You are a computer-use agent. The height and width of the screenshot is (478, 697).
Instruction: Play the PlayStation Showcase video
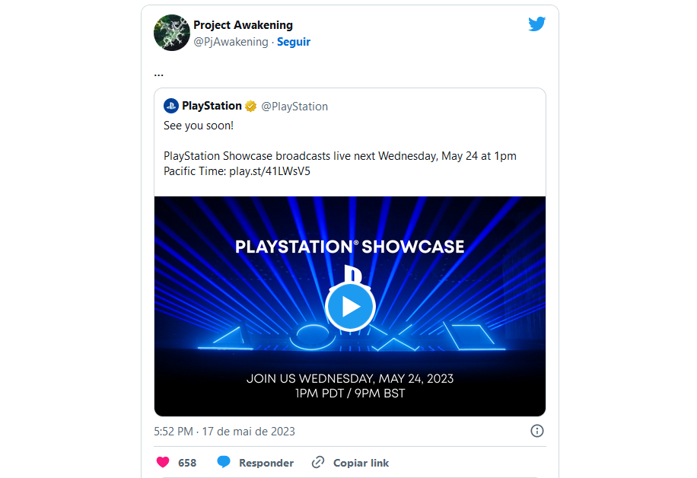click(x=350, y=306)
